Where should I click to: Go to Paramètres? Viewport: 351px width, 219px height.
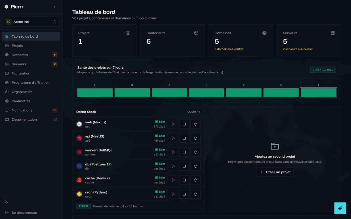[x=31, y=101]
